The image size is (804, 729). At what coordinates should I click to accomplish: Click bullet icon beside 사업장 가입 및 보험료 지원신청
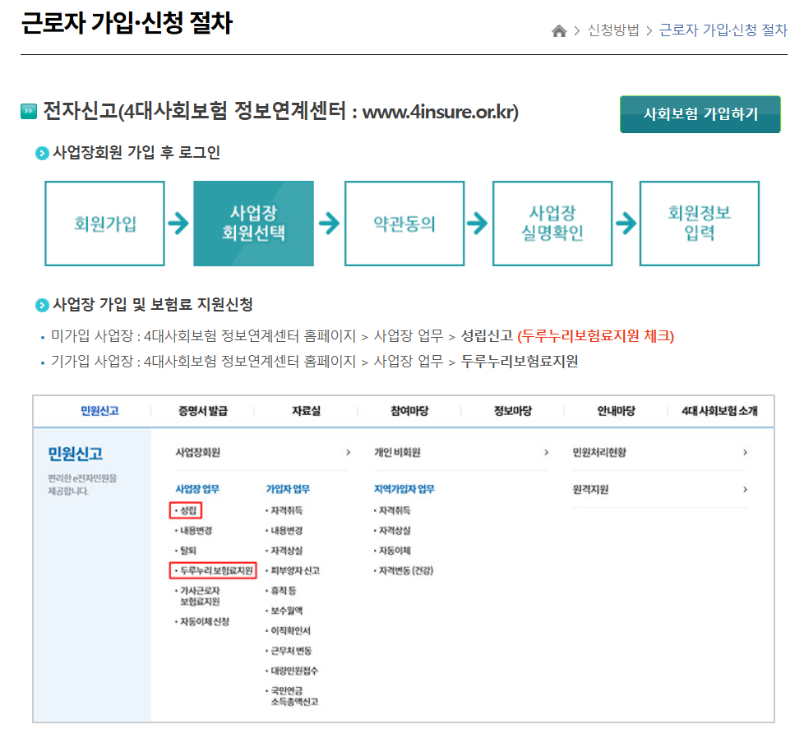coord(42,305)
